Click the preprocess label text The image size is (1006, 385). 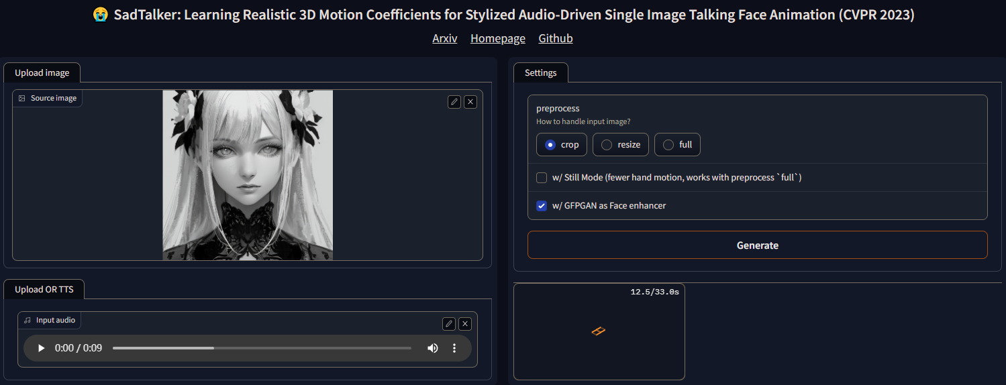coord(558,108)
